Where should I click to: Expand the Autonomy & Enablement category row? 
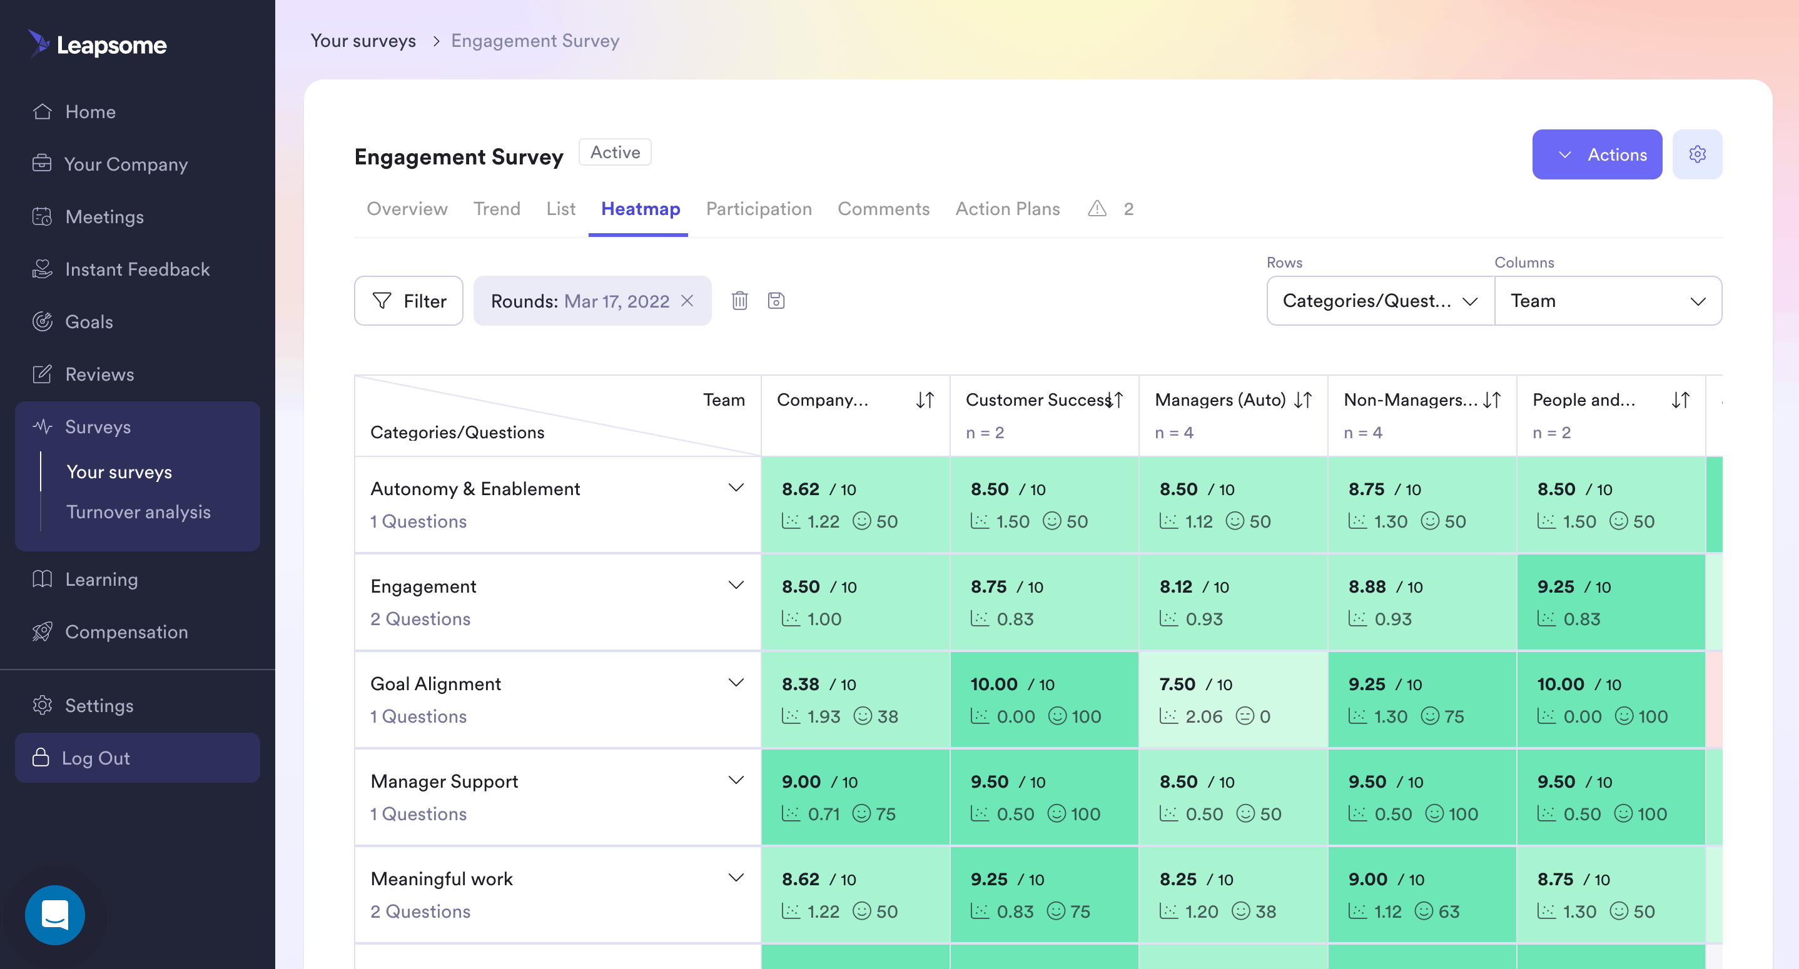[x=736, y=487]
